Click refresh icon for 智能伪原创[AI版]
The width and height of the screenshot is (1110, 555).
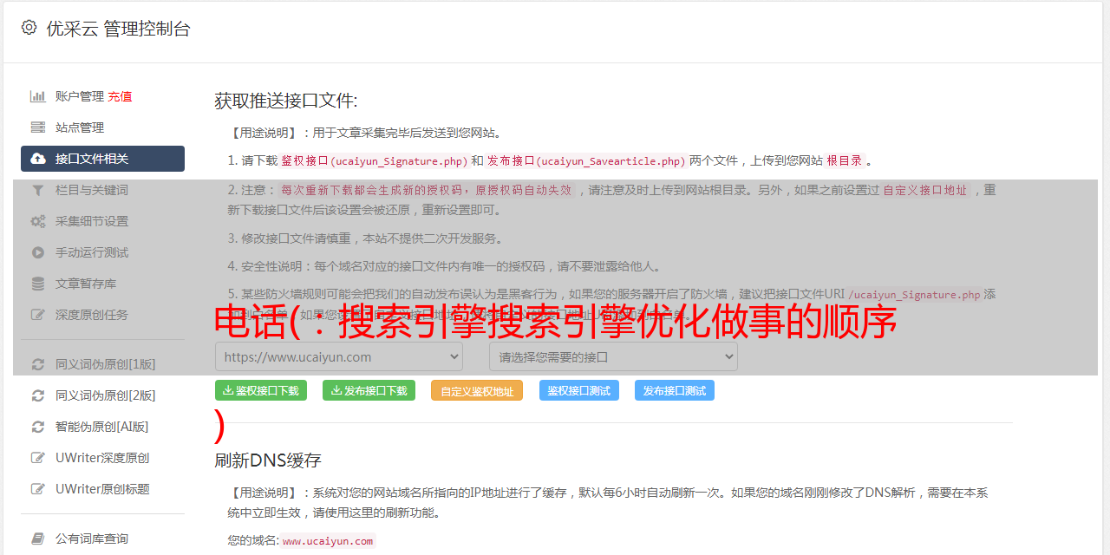click(x=38, y=427)
